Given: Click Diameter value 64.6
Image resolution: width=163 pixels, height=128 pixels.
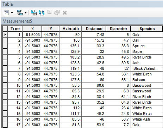Looking at the screenshot, I should (118, 102).
